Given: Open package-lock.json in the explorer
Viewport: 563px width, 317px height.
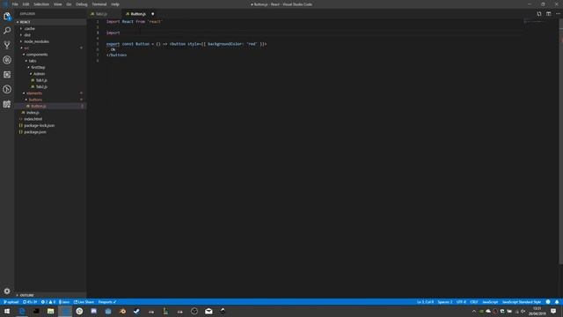Looking at the screenshot, I should (50, 125).
